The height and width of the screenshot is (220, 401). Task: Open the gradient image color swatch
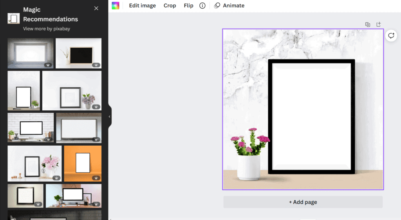point(116,5)
